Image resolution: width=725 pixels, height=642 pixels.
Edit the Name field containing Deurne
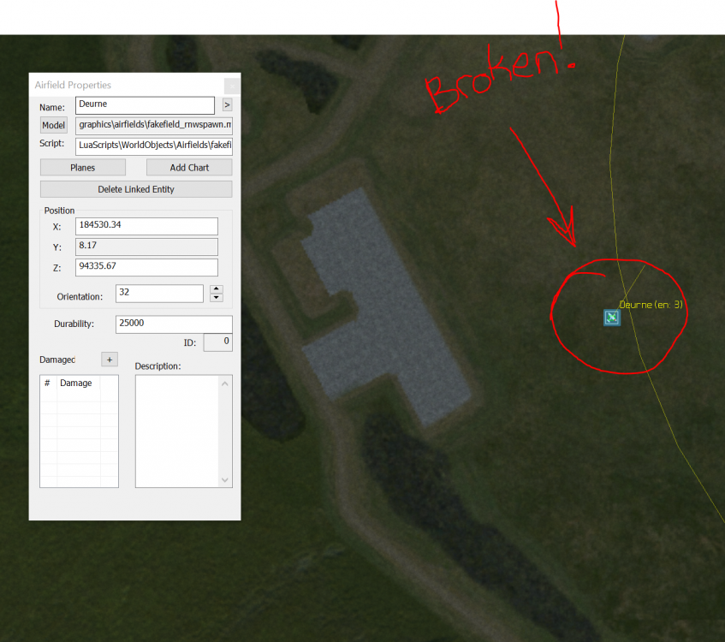click(x=146, y=105)
